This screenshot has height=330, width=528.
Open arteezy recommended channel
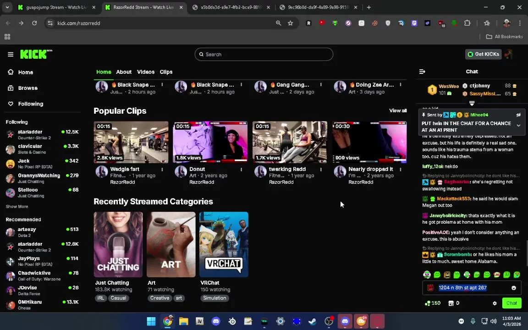click(42, 232)
